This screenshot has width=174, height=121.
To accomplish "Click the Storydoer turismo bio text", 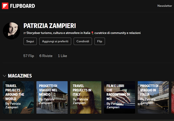I will [82, 33].
